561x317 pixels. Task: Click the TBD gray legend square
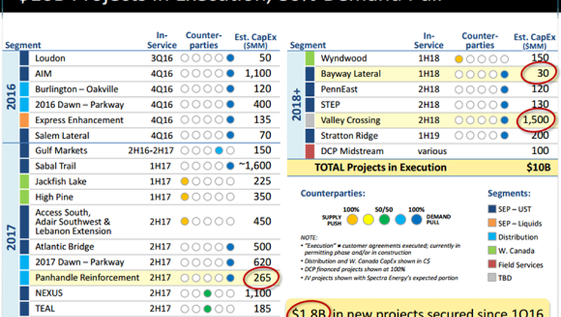pyautogui.click(x=492, y=277)
